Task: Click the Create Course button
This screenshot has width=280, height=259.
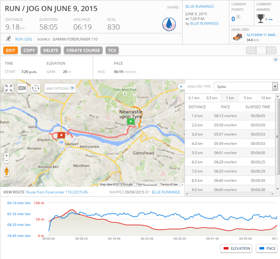Action: click(x=84, y=50)
